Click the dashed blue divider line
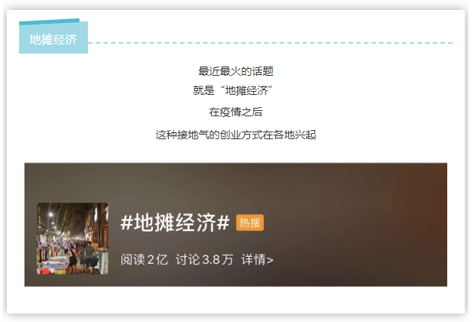 click(x=270, y=43)
